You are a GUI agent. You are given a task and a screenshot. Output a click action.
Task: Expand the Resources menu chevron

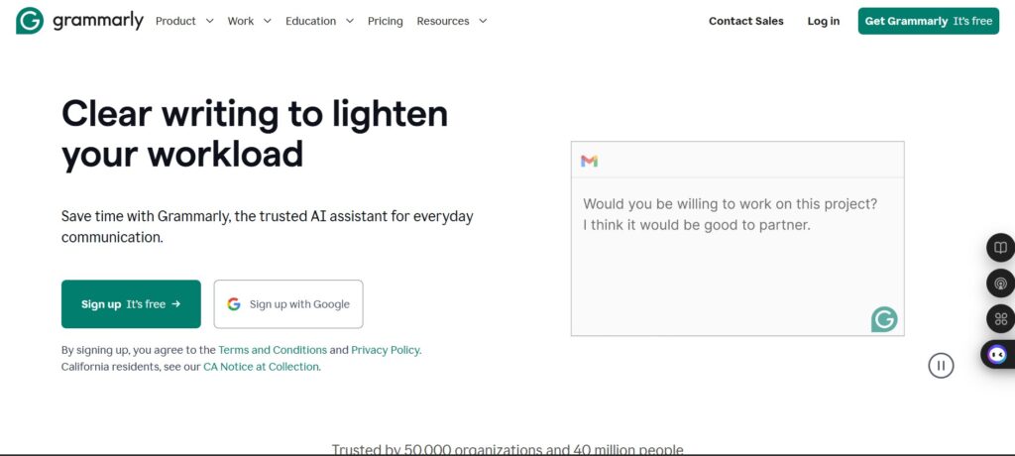click(x=483, y=21)
